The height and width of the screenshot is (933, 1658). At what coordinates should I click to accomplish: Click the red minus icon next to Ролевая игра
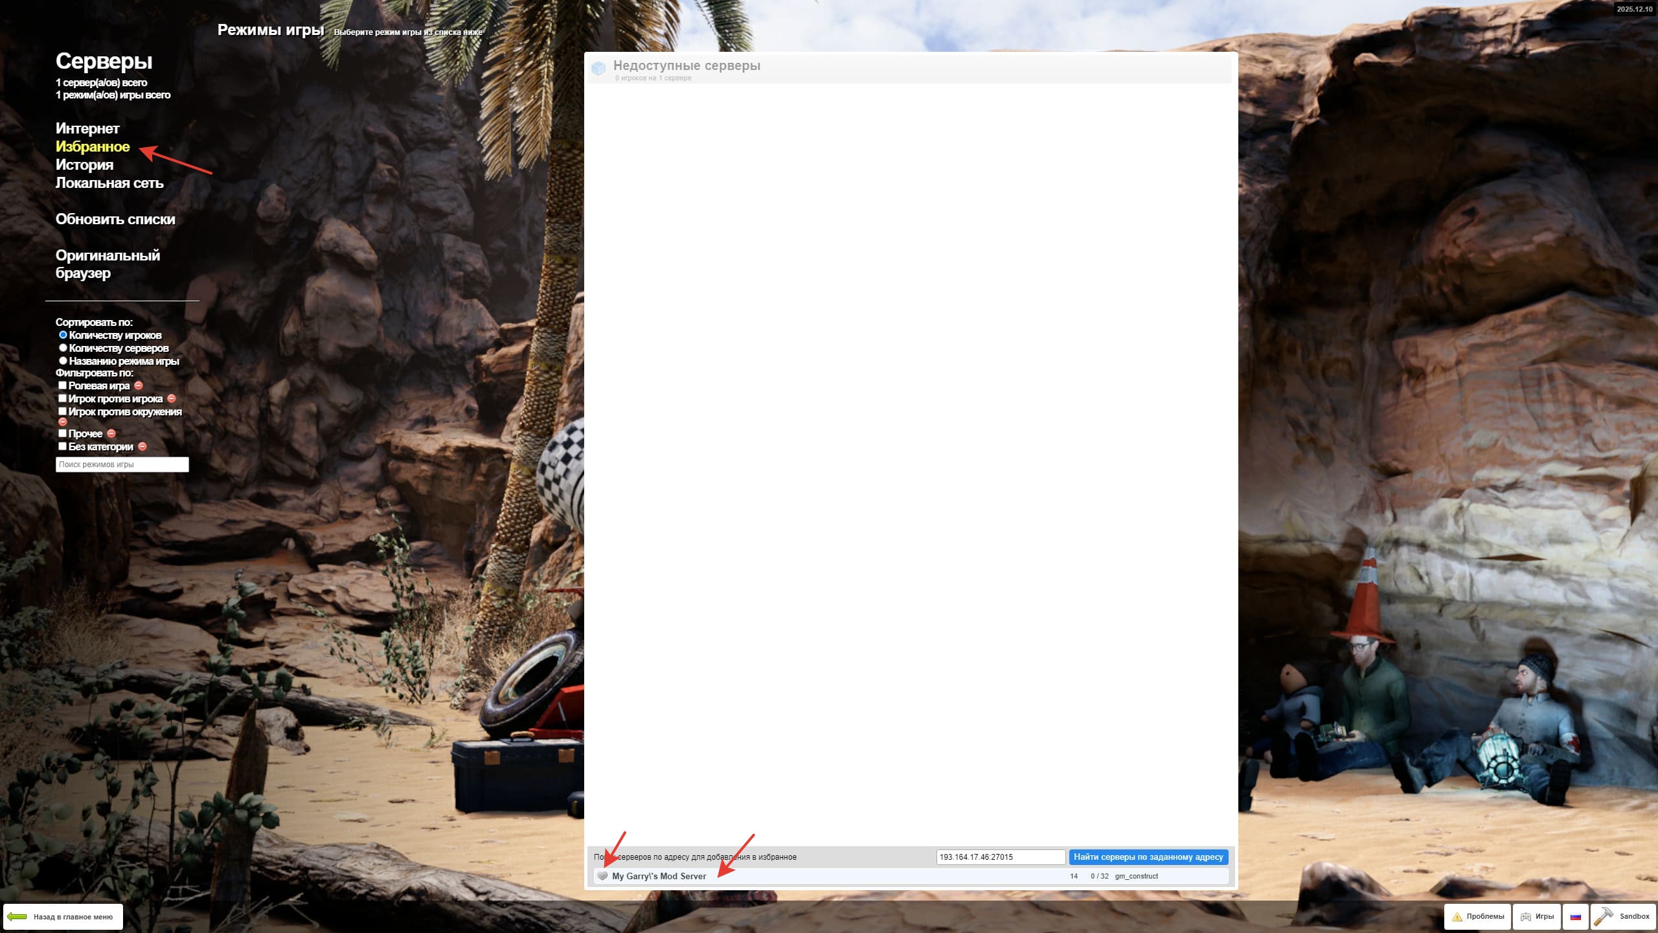(139, 386)
